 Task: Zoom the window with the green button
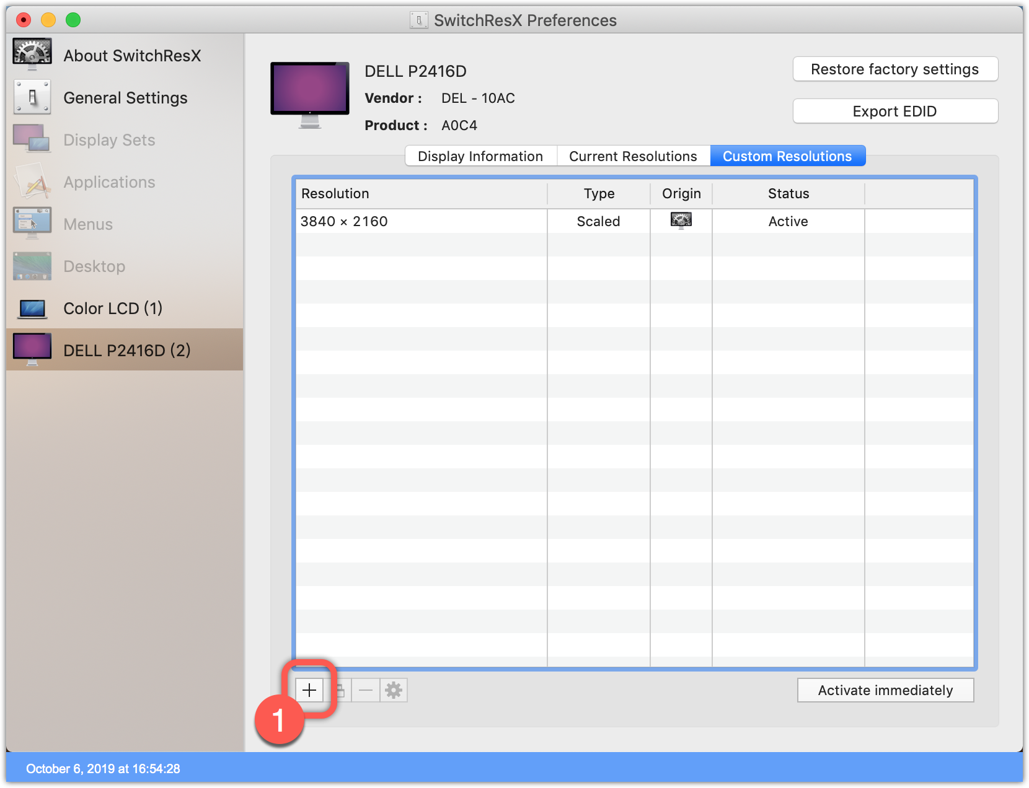pos(73,20)
